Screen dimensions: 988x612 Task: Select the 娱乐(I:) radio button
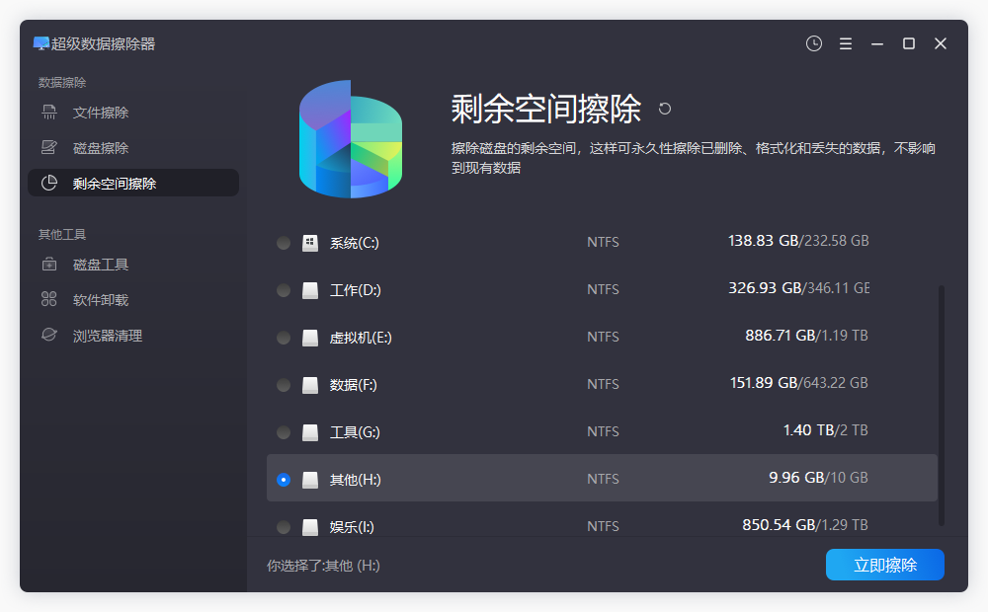click(284, 527)
